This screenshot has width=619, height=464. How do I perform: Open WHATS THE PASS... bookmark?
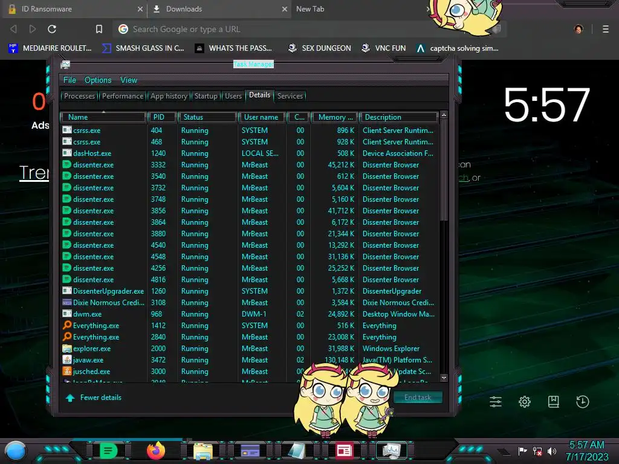point(233,48)
